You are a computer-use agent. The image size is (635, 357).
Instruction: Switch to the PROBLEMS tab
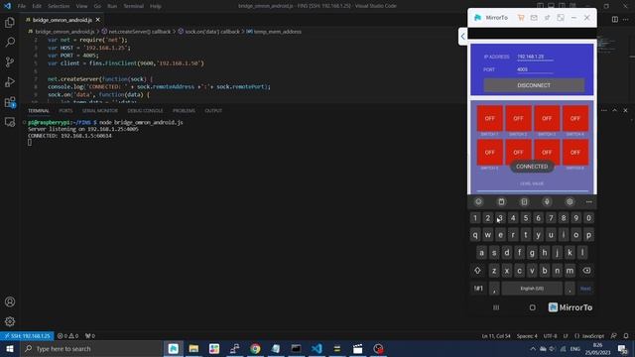pos(184,110)
